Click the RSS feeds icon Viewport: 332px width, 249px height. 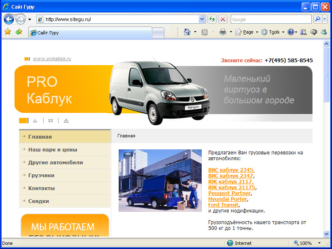[x=205, y=32]
